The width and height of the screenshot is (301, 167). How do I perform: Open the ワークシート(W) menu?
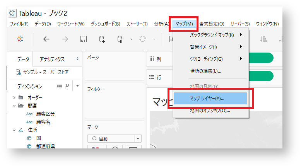coord(71,24)
